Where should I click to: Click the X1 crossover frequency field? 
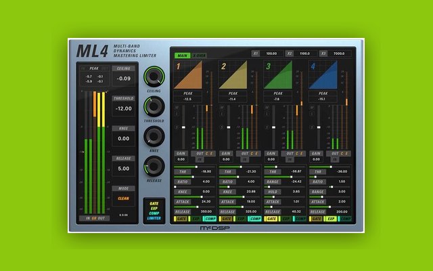coord(267,54)
